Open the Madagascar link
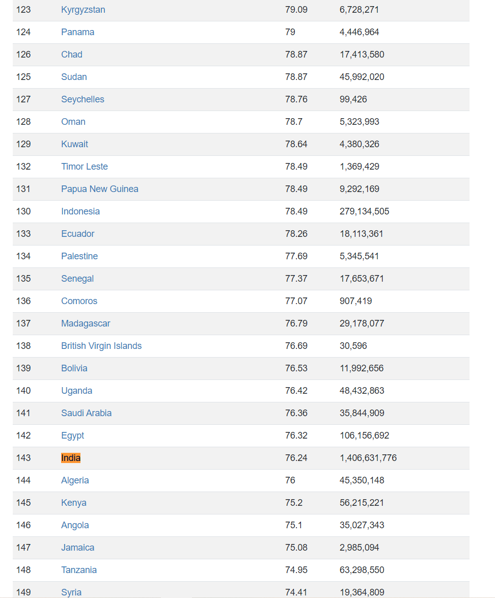 coord(86,323)
